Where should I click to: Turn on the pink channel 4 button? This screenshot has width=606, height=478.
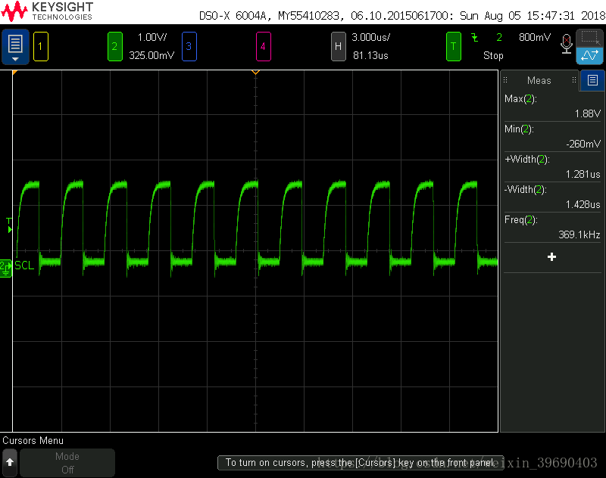(263, 47)
